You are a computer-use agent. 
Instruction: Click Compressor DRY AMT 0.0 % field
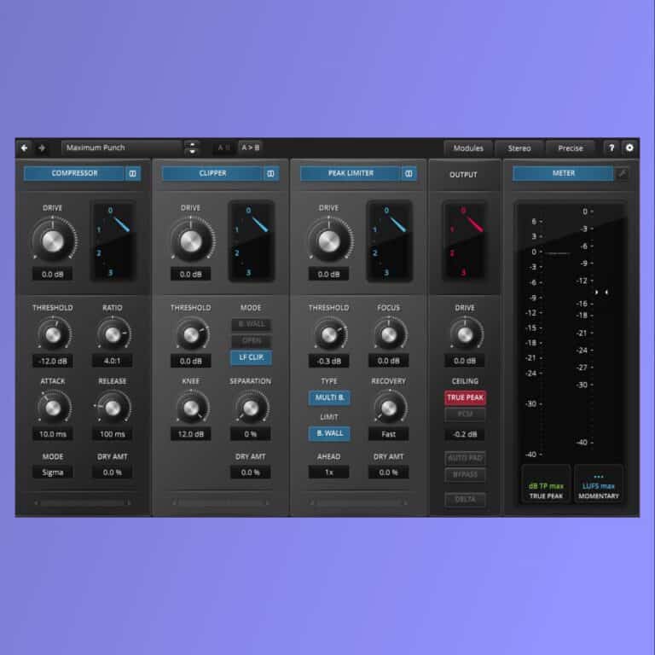113,472
